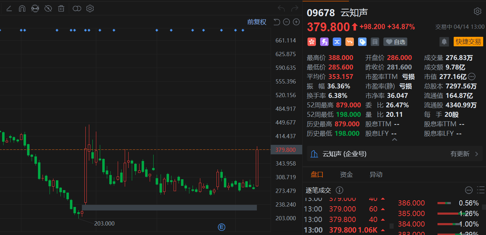Screen dimensions: 486x235
Task: Collapse the stock details with chevron arrow
Action: coord(394,139)
